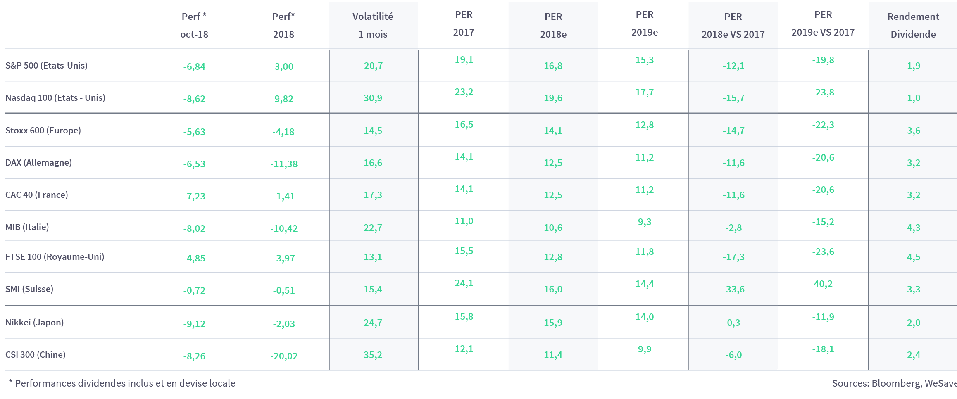Image resolution: width=957 pixels, height=399 pixels.
Task: Select the PER 2018e VS 2017 header
Action: [x=733, y=25]
